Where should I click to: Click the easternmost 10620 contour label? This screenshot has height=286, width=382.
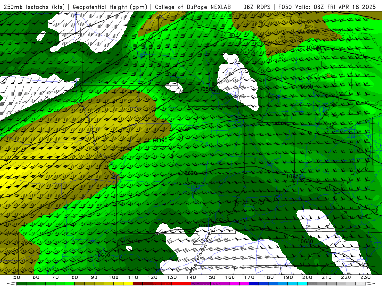(294, 176)
